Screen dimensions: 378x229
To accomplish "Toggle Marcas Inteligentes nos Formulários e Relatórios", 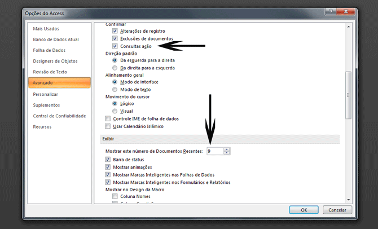I will coord(108,182).
